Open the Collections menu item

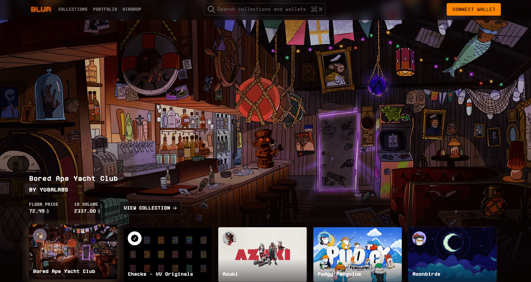coord(73,9)
